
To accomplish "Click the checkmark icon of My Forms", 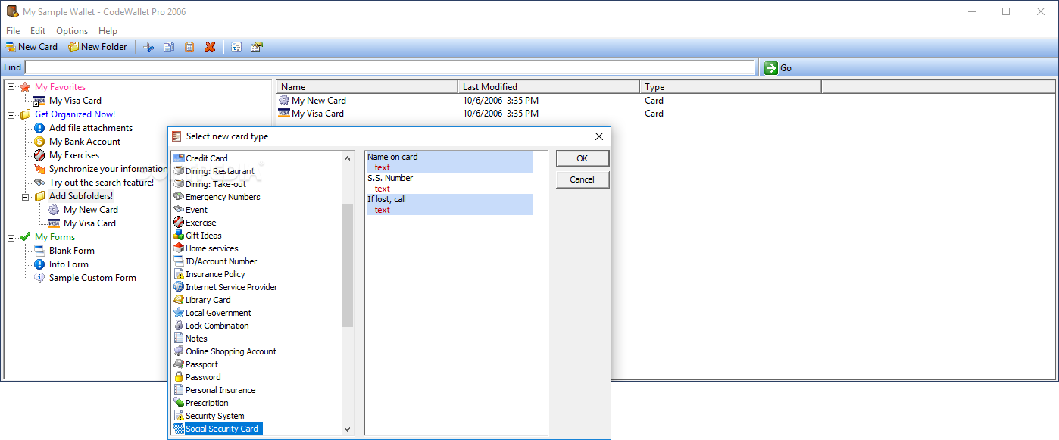I will [25, 237].
